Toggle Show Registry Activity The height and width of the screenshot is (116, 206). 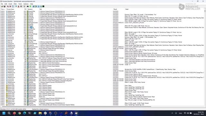pyautogui.click(x=33, y=6)
